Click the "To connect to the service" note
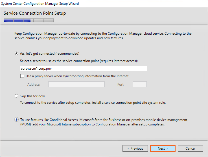 (93, 103)
